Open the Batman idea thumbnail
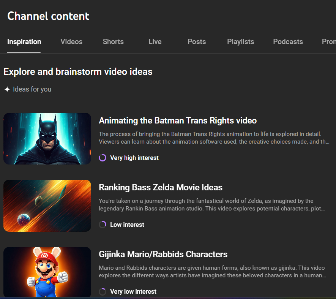336x299 pixels. (47, 139)
